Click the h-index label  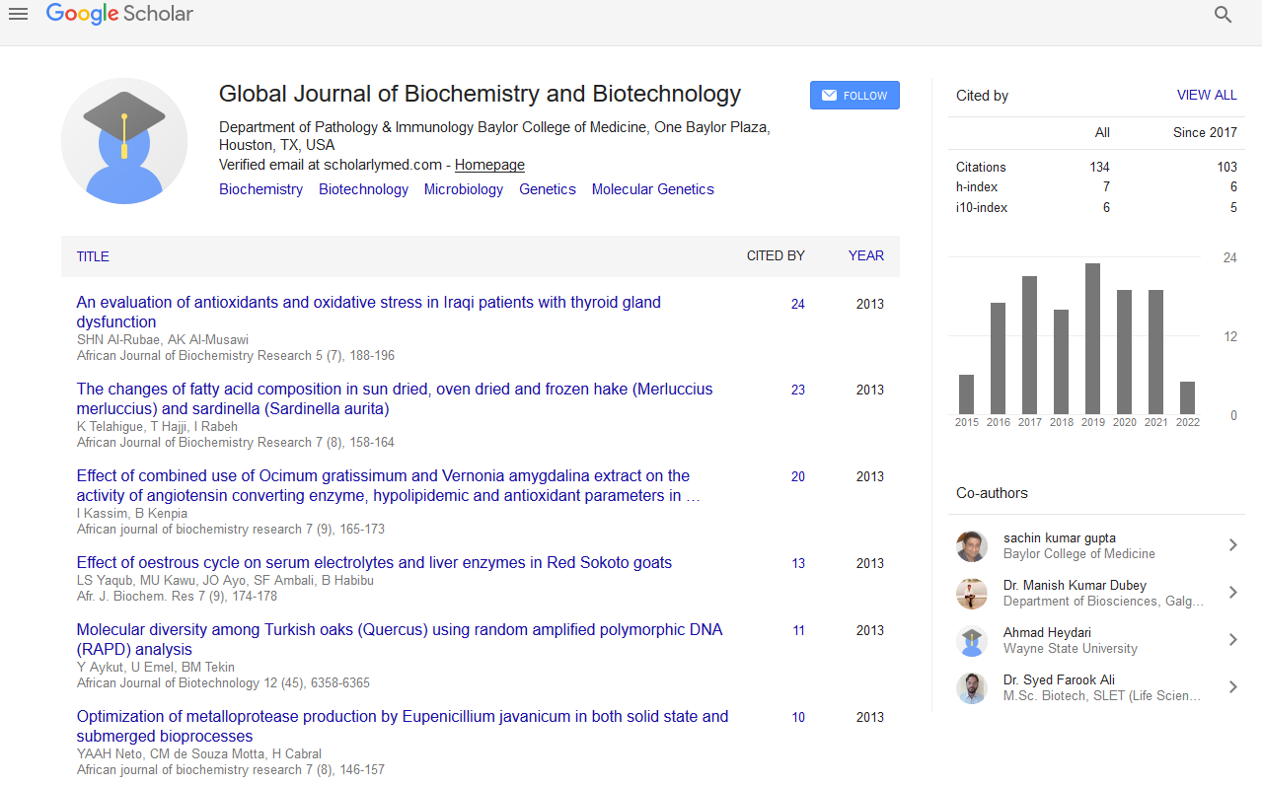pos(977,187)
